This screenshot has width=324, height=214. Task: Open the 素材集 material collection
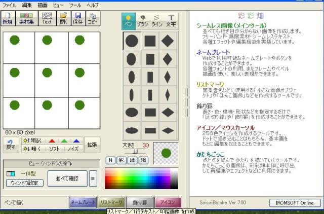(x=25, y=19)
